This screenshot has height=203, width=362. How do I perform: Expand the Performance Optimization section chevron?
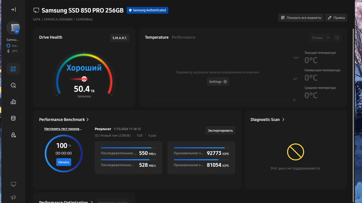[x=92, y=202]
